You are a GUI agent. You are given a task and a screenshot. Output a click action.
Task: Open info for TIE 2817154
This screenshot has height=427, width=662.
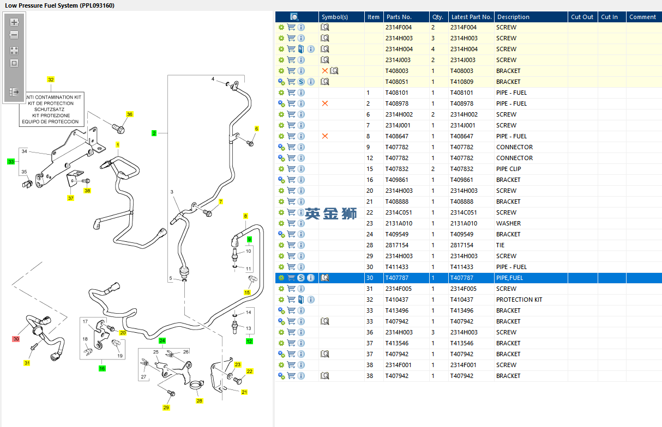(301, 245)
